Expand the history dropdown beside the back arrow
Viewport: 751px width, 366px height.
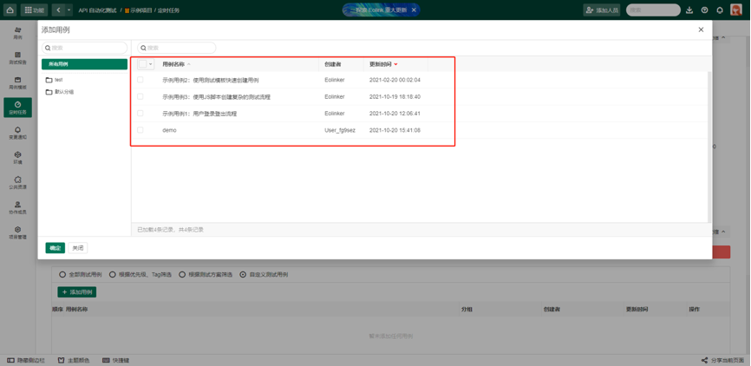[x=69, y=10]
